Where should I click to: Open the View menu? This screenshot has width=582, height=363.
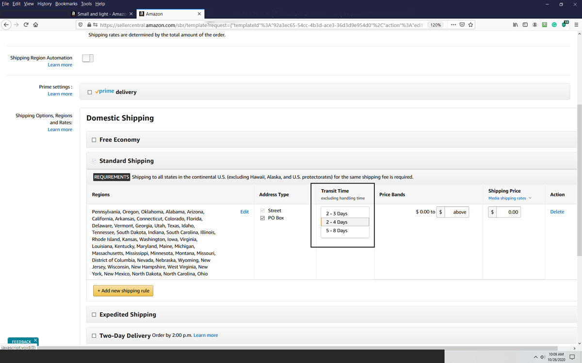coord(29,3)
